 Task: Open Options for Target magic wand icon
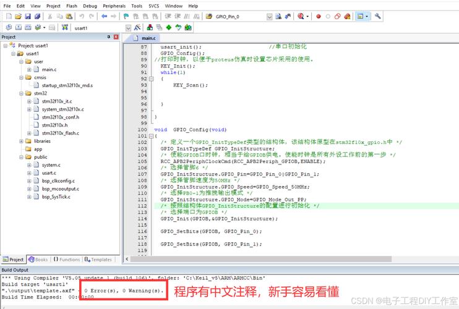click(x=137, y=27)
